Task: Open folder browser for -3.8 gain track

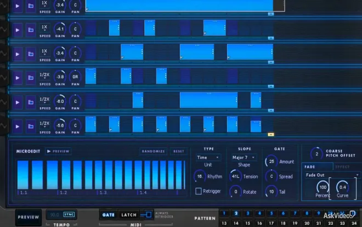Action: coord(31,78)
